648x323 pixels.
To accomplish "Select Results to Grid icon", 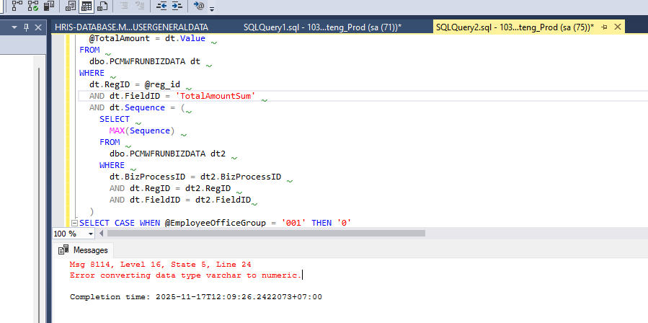I will [x=86, y=6].
